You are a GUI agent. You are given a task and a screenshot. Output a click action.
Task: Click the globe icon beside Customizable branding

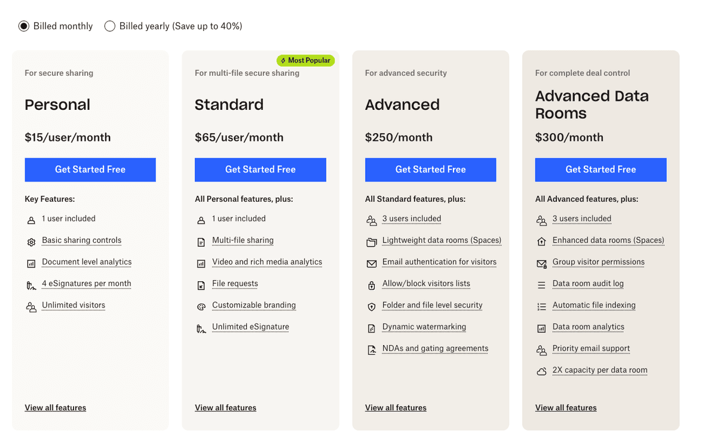pos(201,306)
